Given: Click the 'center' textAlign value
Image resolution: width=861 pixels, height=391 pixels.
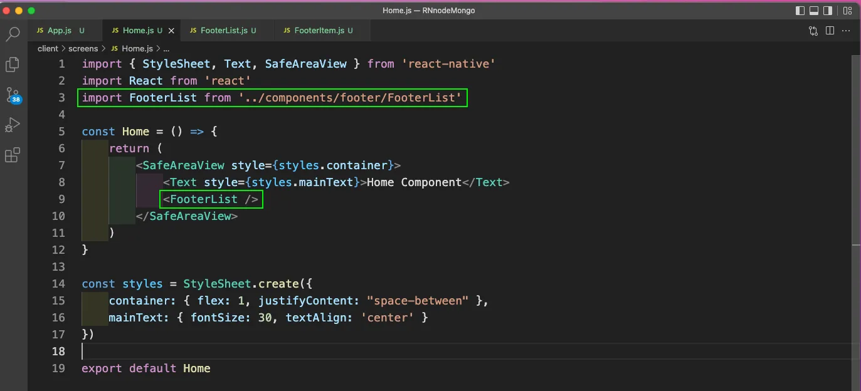Looking at the screenshot, I should click(388, 318).
